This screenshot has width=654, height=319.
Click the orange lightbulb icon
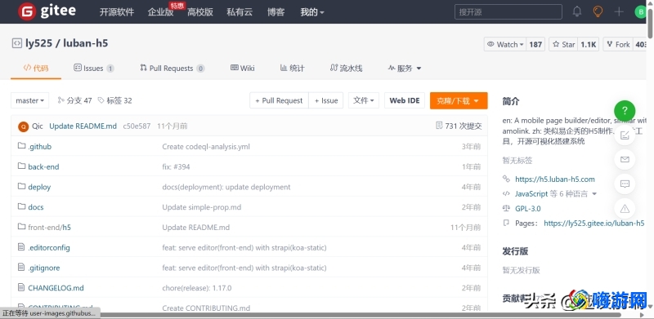tap(598, 11)
